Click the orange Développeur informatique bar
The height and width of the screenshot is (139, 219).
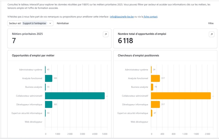coord(155,104)
